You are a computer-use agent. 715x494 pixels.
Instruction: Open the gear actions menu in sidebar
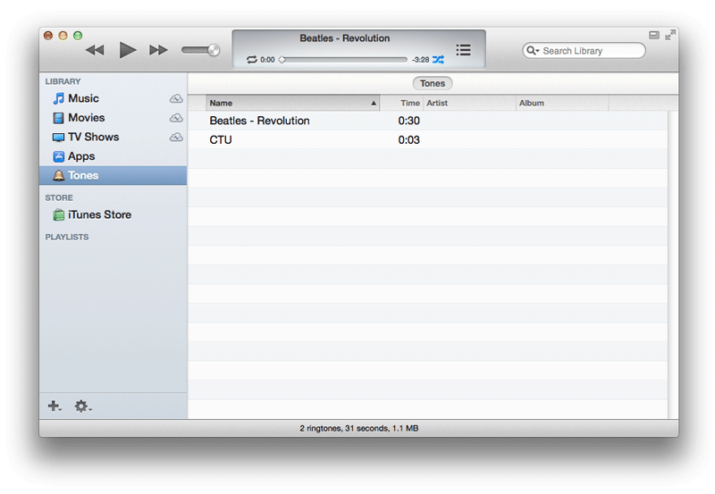pos(82,406)
